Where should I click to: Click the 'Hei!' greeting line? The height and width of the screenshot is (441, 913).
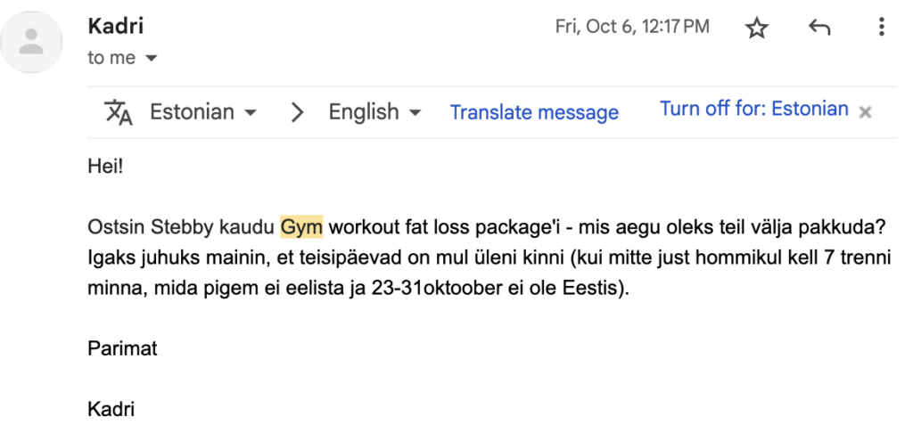(x=105, y=167)
